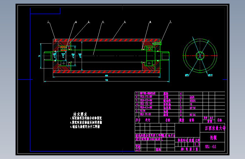Select the 托辊 drawing name in title block

pyautogui.click(x=213, y=137)
